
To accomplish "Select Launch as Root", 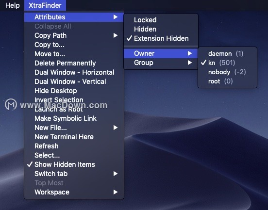I will [74, 109].
